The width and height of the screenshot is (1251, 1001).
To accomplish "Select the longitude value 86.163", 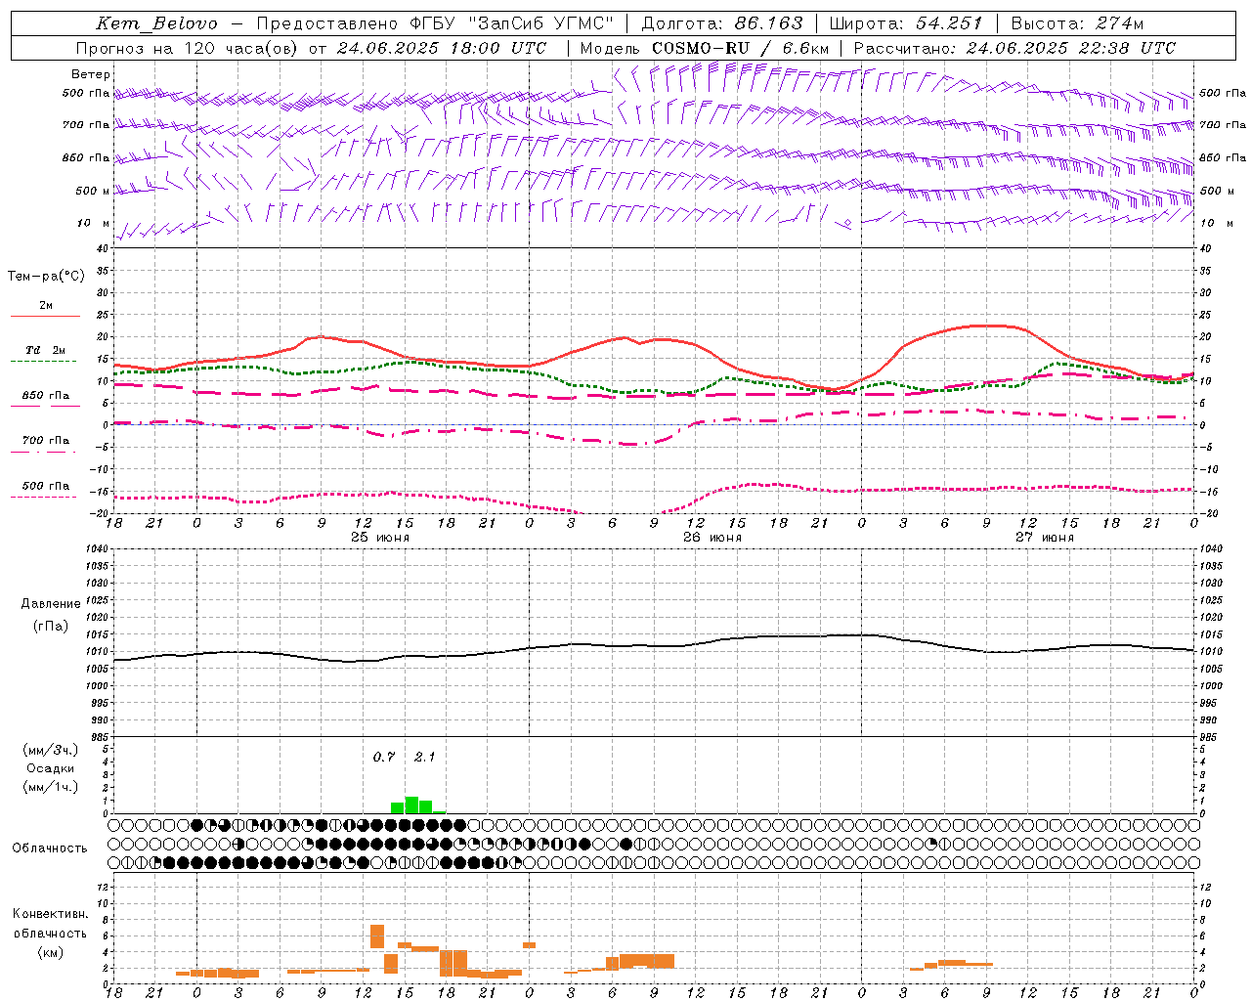I will pyautogui.click(x=768, y=23).
